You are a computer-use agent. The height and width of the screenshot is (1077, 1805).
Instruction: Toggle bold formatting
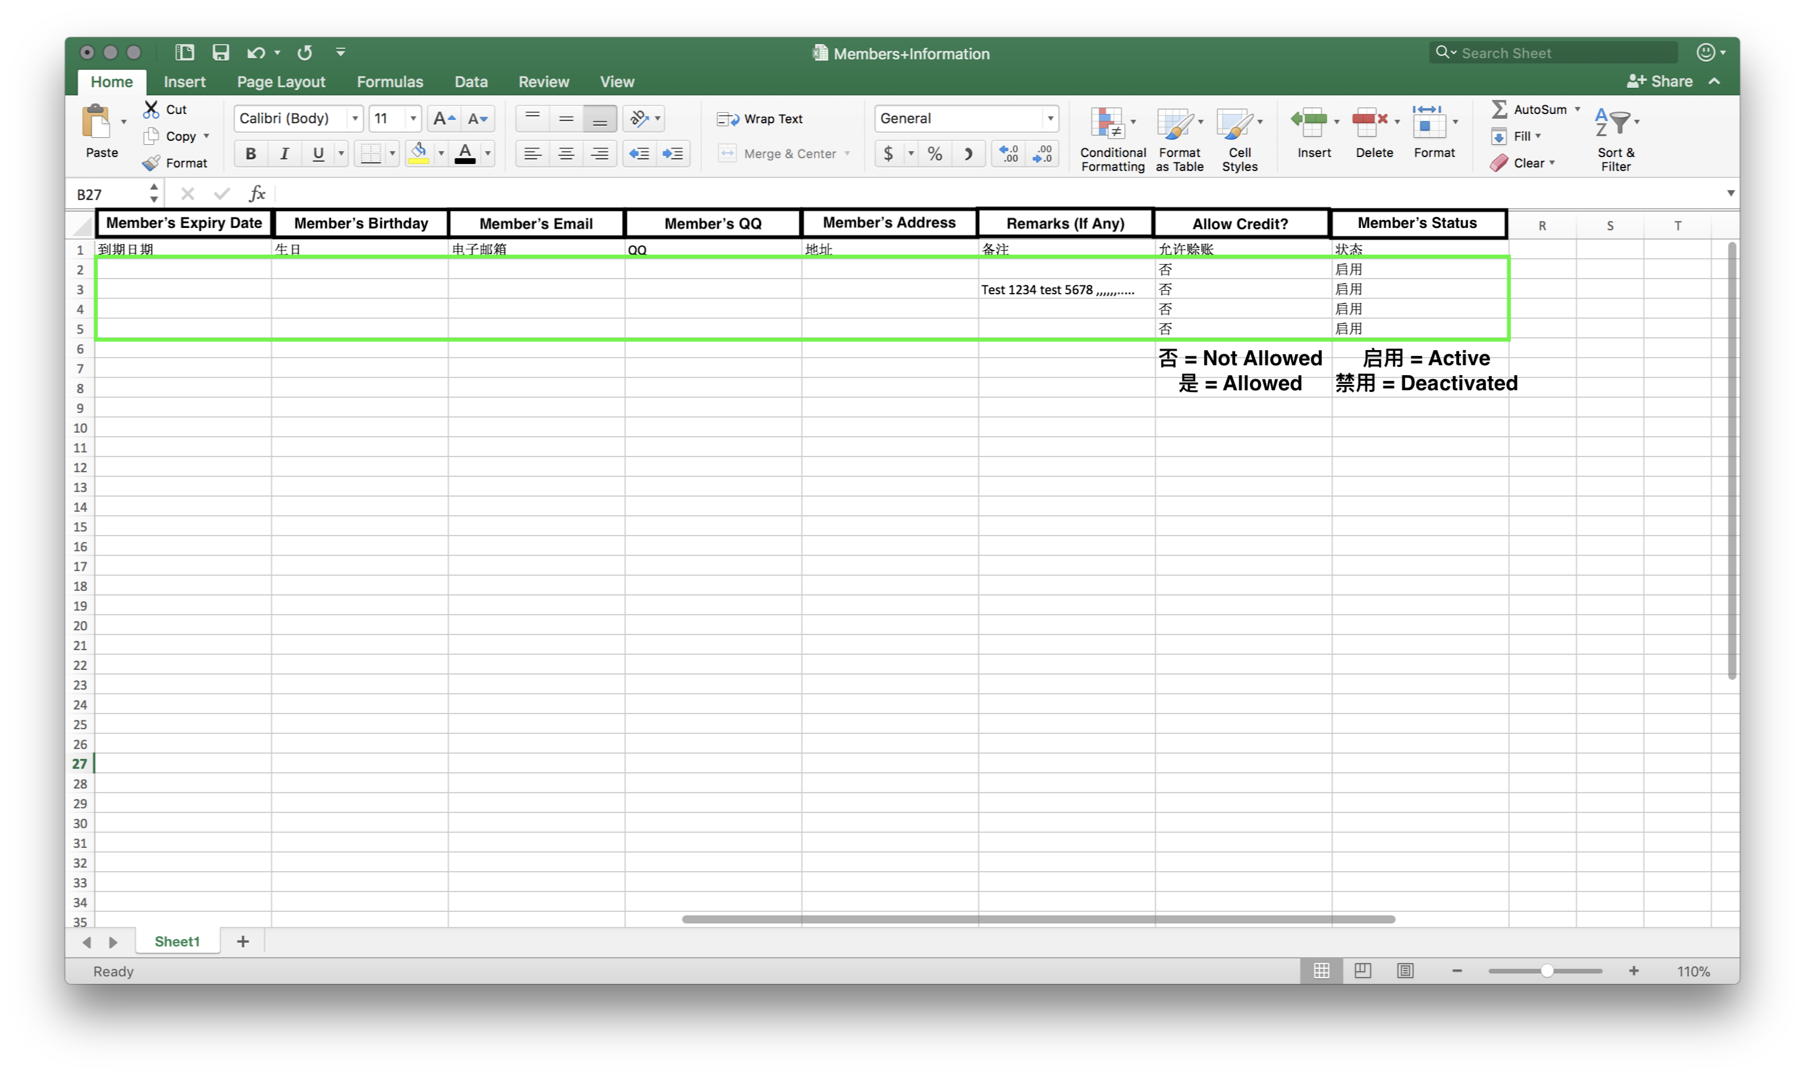(250, 154)
